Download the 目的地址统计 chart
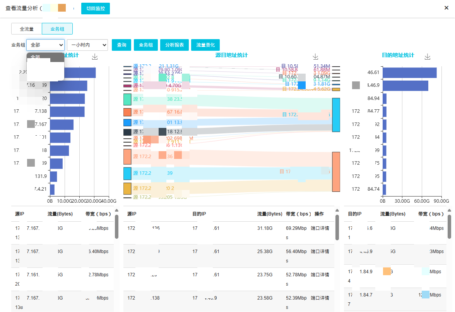This screenshot has width=455, height=312. click(x=428, y=57)
